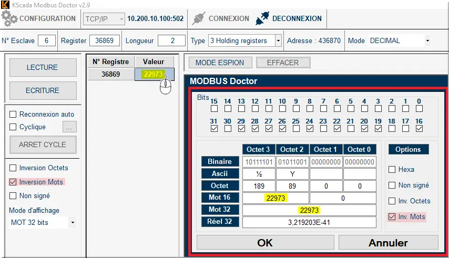449x258 pixels.
Task: Check bit 30 checkbox
Action: click(x=228, y=129)
